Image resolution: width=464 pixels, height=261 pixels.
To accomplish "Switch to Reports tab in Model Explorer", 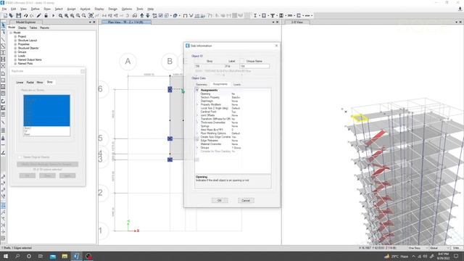I will [44, 28].
